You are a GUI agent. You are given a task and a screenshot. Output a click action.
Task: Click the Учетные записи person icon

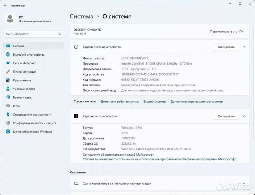click(x=8, y=89)
